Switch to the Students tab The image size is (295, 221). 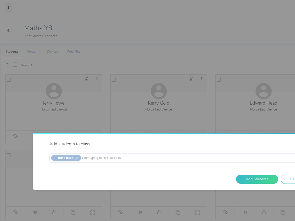coord(12,51)
